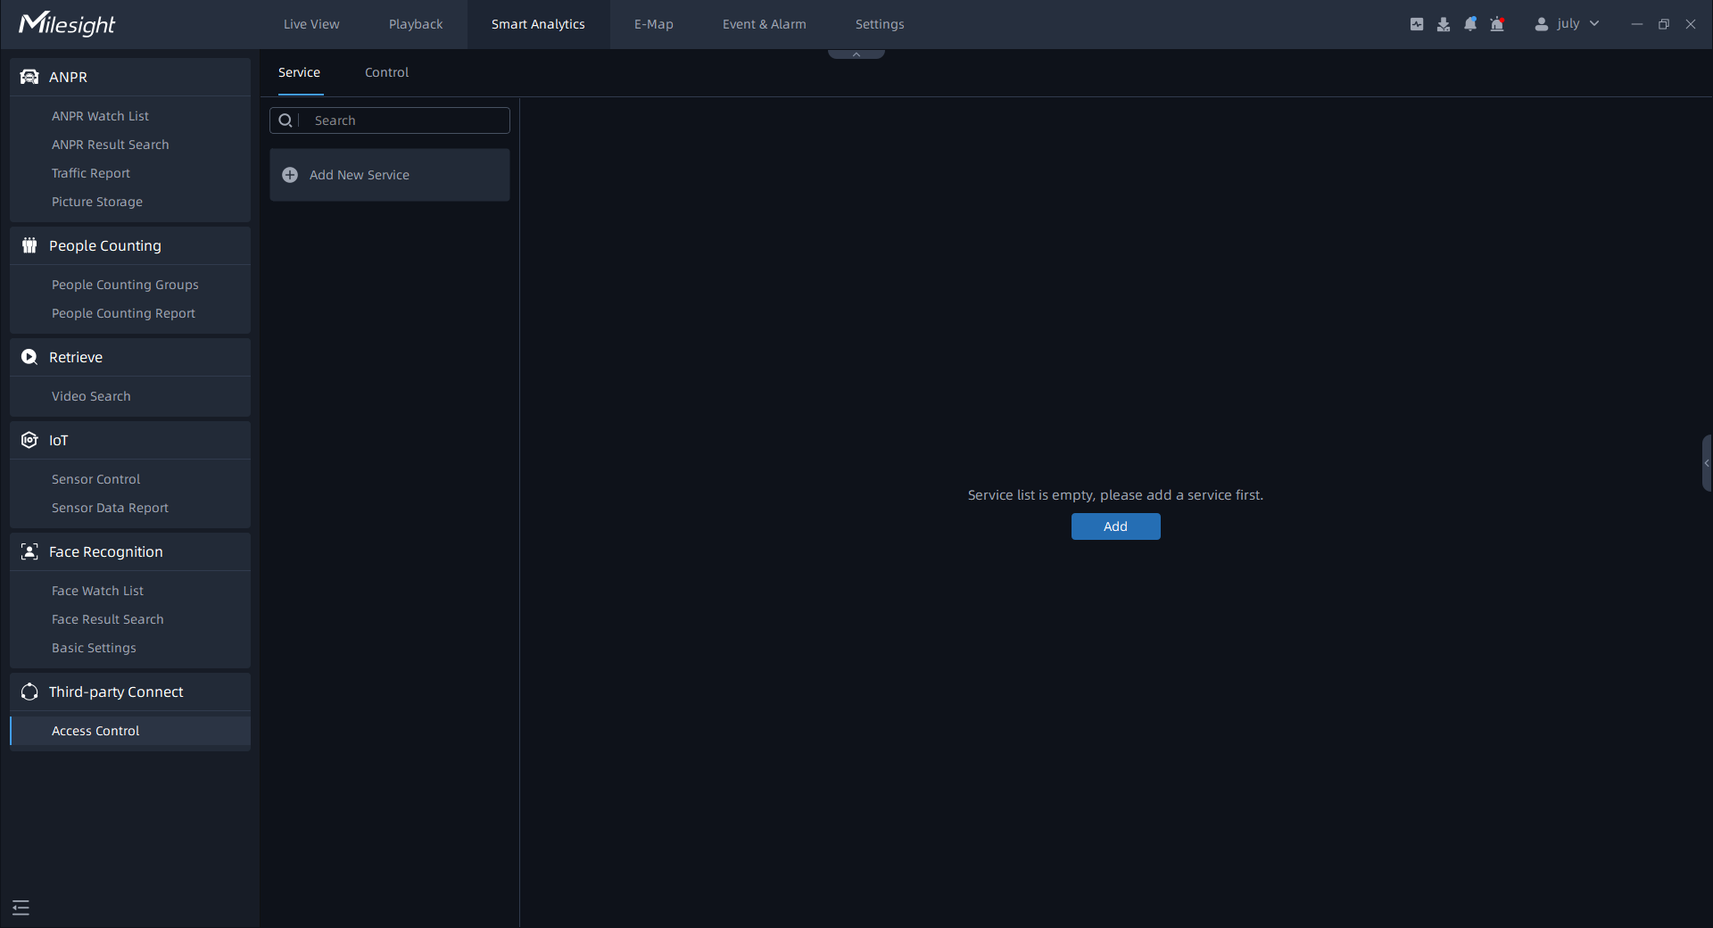Switch to the Control tab
Viewport: 1713px width, 928px height.
tap(386, 72)
